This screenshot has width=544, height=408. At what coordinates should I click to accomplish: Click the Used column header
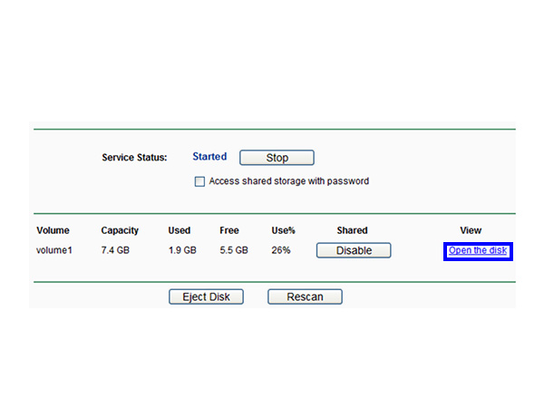click(x=180, y=230)
